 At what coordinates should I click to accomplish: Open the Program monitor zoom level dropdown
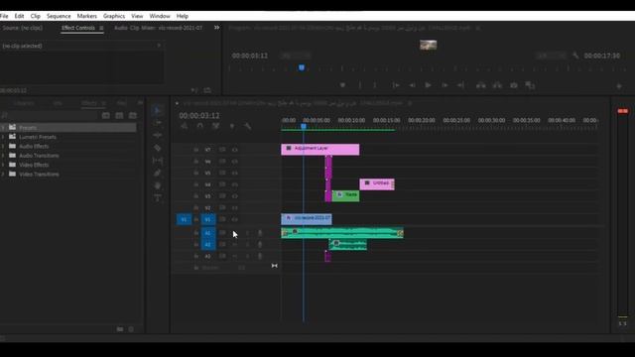pos(296,56)
